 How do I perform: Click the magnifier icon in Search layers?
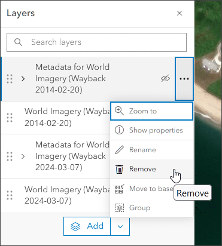click(18, 42)
